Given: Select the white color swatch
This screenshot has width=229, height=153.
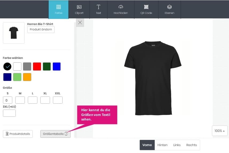Looking at the screenshot, I should tap(17, 66).
